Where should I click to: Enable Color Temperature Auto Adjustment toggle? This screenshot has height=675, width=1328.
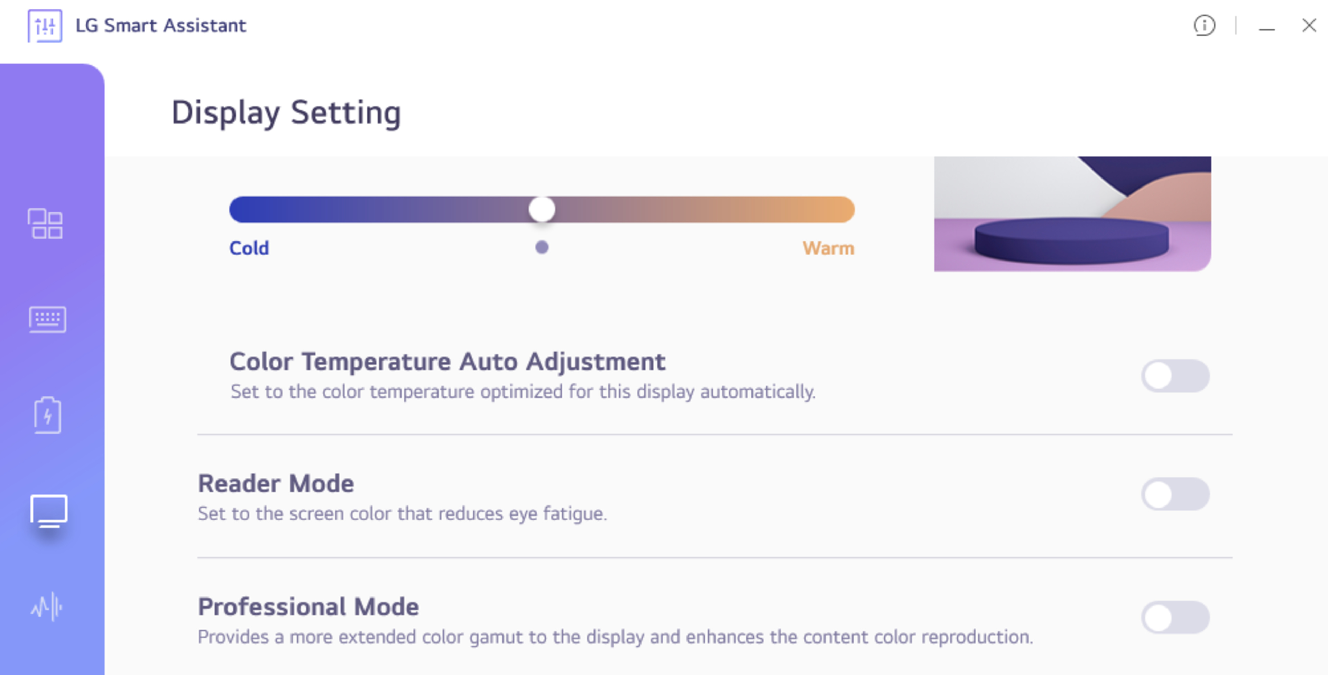coord(1175,376)
